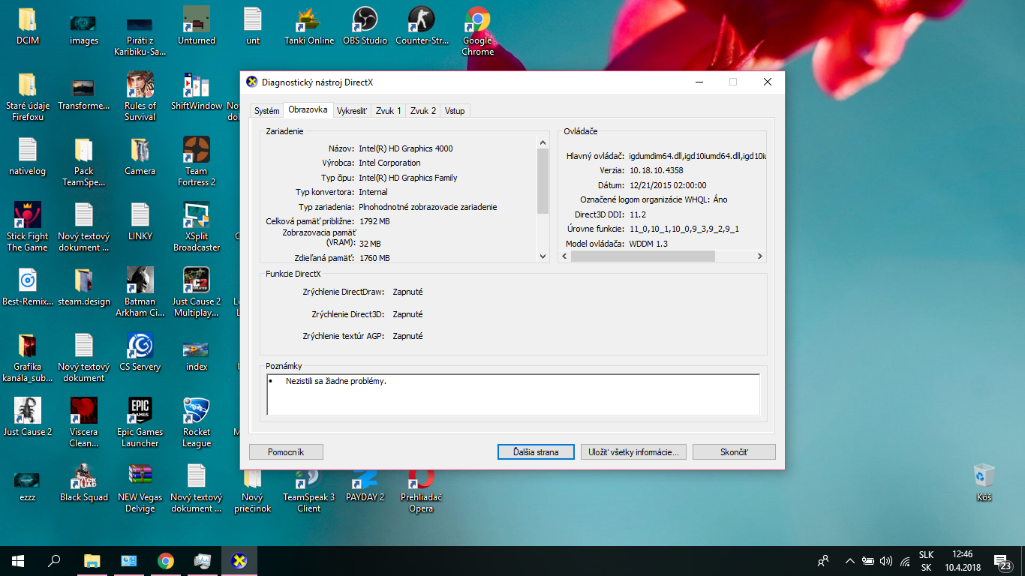Click the Viscera Cleanup desktop icon
Viewport: 1025px width, 576px height.
[84, 422]
